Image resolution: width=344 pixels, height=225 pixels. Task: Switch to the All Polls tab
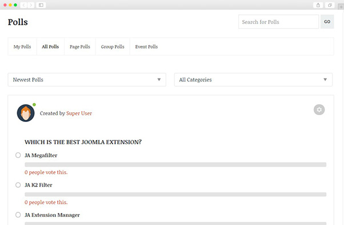tap(50, 46)
